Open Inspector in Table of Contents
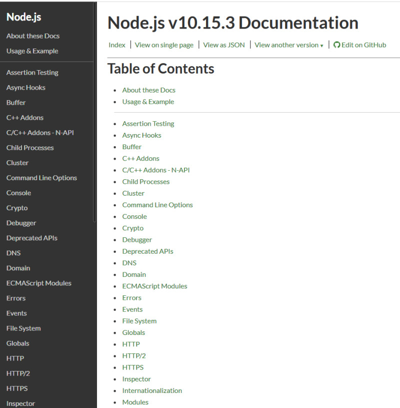The height and width of the screenshot is (408, 400). pos(136,379)
